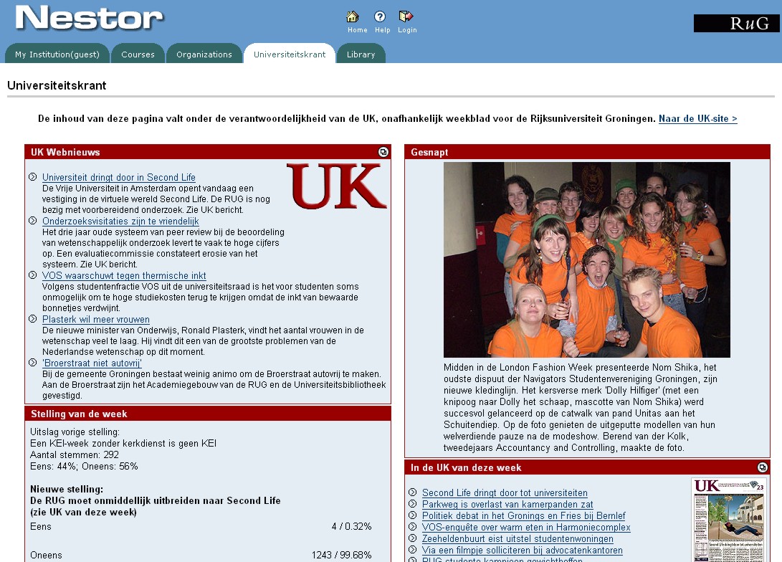
Task: Click the Login text label
Action: tap(407, 30)
